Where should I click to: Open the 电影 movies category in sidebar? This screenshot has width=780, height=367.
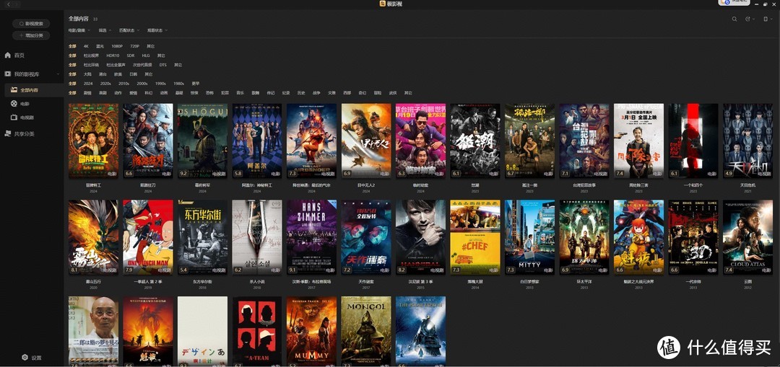(25, 104)
